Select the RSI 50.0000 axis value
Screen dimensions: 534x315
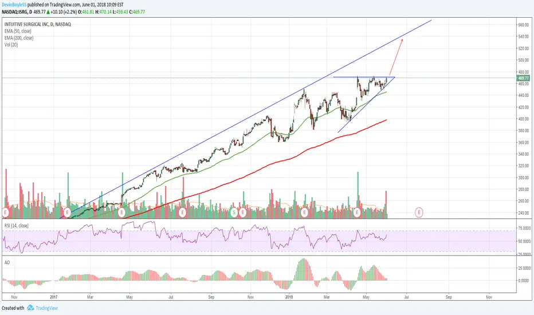[x=524, y=242]
